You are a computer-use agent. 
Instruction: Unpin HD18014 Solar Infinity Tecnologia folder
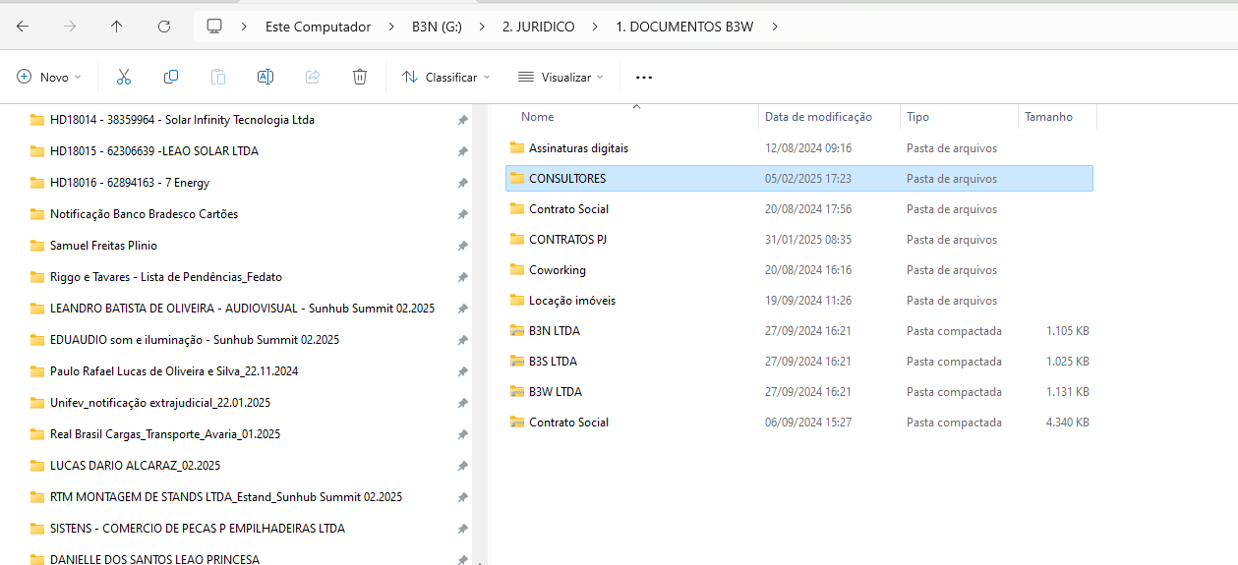coord(462,120)
